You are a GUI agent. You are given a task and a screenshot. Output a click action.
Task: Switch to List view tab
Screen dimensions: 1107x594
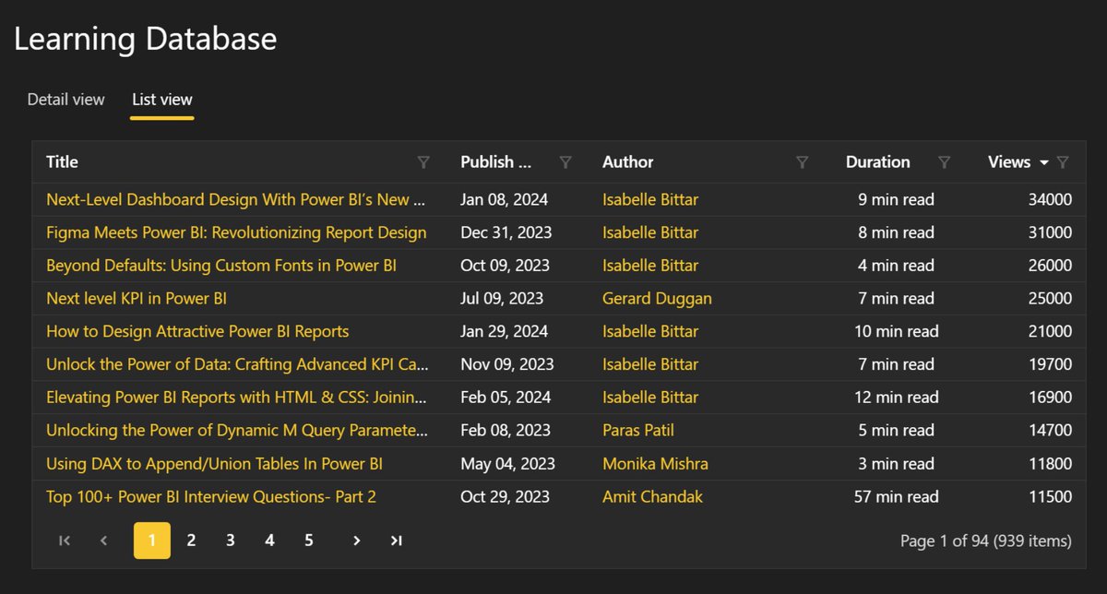162,100
